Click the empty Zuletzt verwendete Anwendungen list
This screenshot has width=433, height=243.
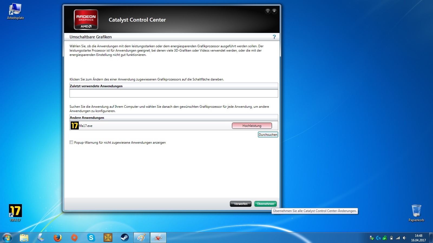tap(173, 93)
